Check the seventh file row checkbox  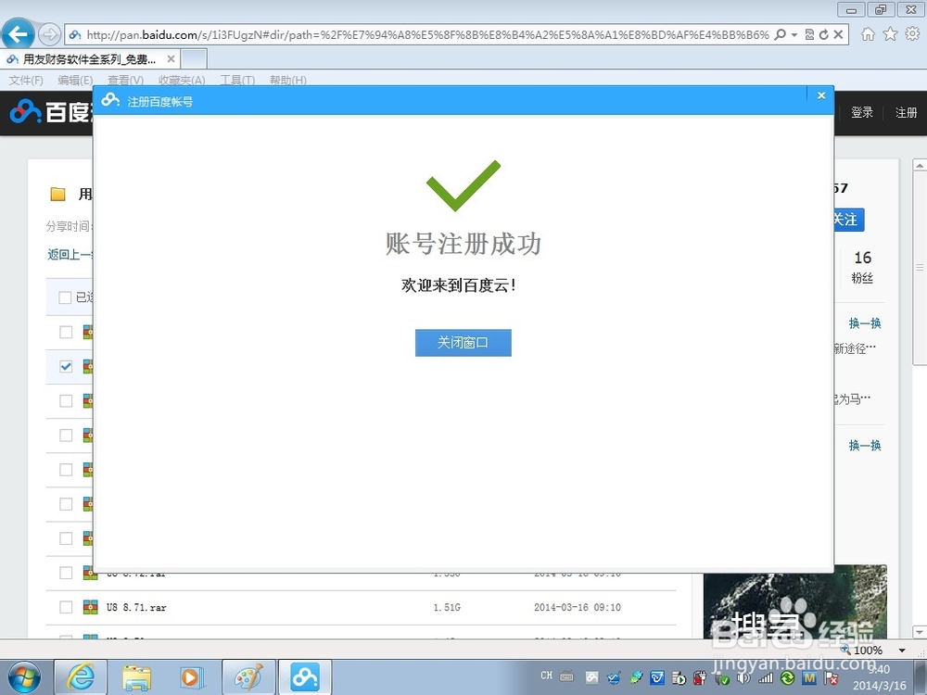(66, 538)
